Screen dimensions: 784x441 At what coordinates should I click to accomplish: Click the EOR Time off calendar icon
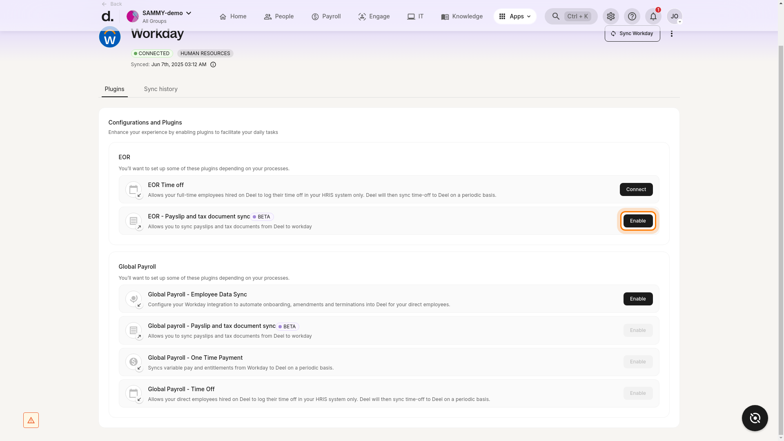tap(133, 189)
